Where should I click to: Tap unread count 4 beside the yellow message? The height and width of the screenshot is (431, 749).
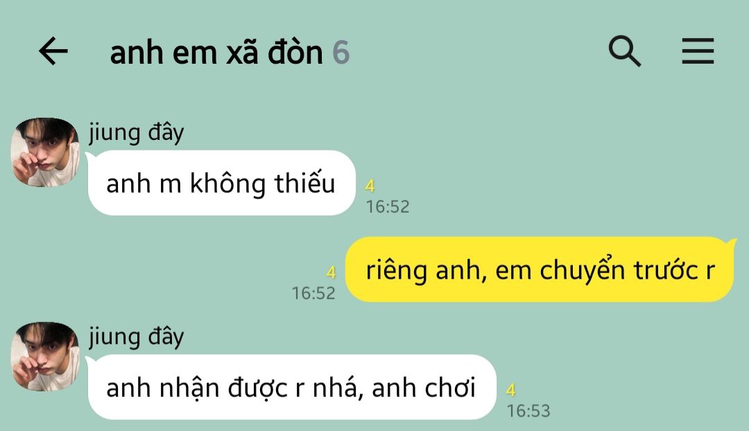click(331, 272)
